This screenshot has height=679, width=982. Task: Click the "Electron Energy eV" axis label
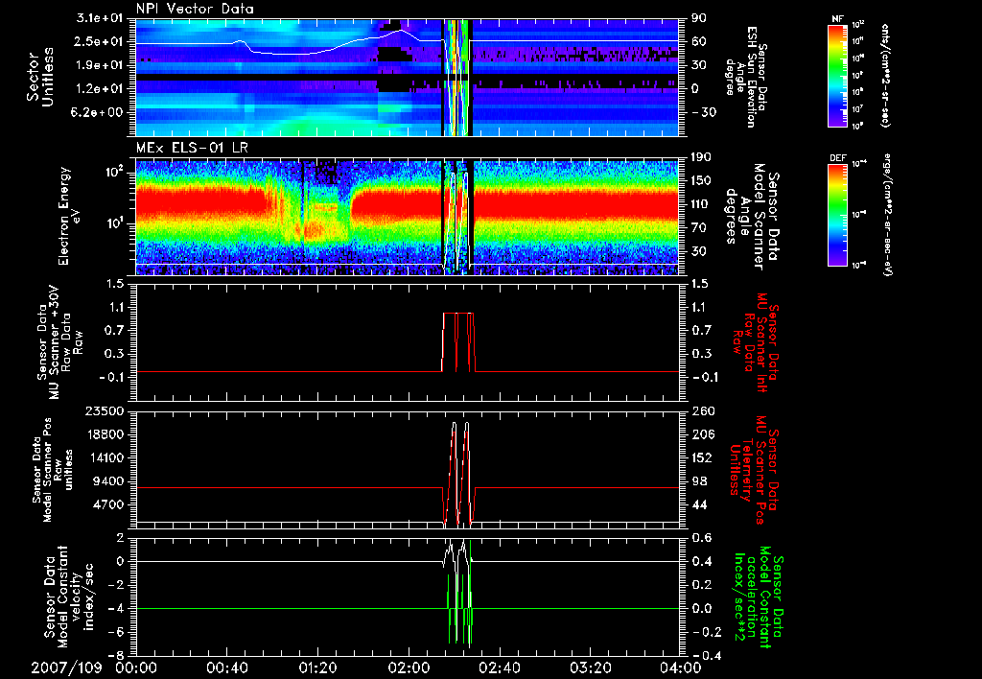pos(68,216)
